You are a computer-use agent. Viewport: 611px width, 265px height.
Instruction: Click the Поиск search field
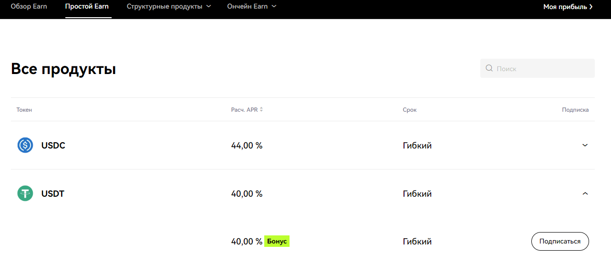(x=542, y=68)
